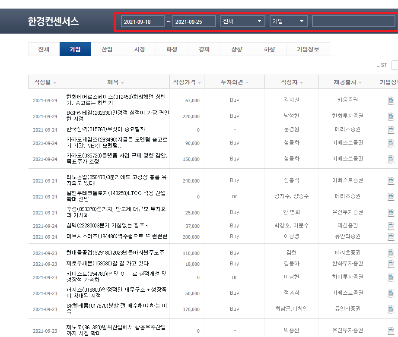Sort by 투자의견 column header

[234, 82]
